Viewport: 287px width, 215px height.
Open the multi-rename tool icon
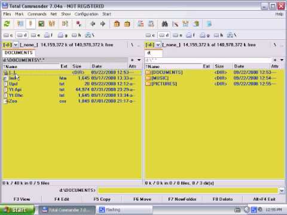175,24
